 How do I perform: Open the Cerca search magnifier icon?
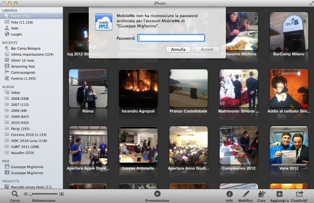[15, 194]
